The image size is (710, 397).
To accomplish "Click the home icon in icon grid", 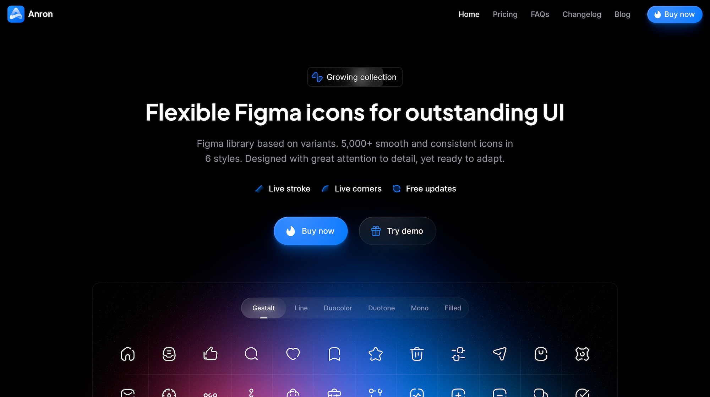I will tap(128, 353).
